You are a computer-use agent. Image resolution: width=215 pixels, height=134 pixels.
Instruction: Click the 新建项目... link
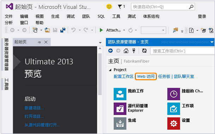coord(34,108)
